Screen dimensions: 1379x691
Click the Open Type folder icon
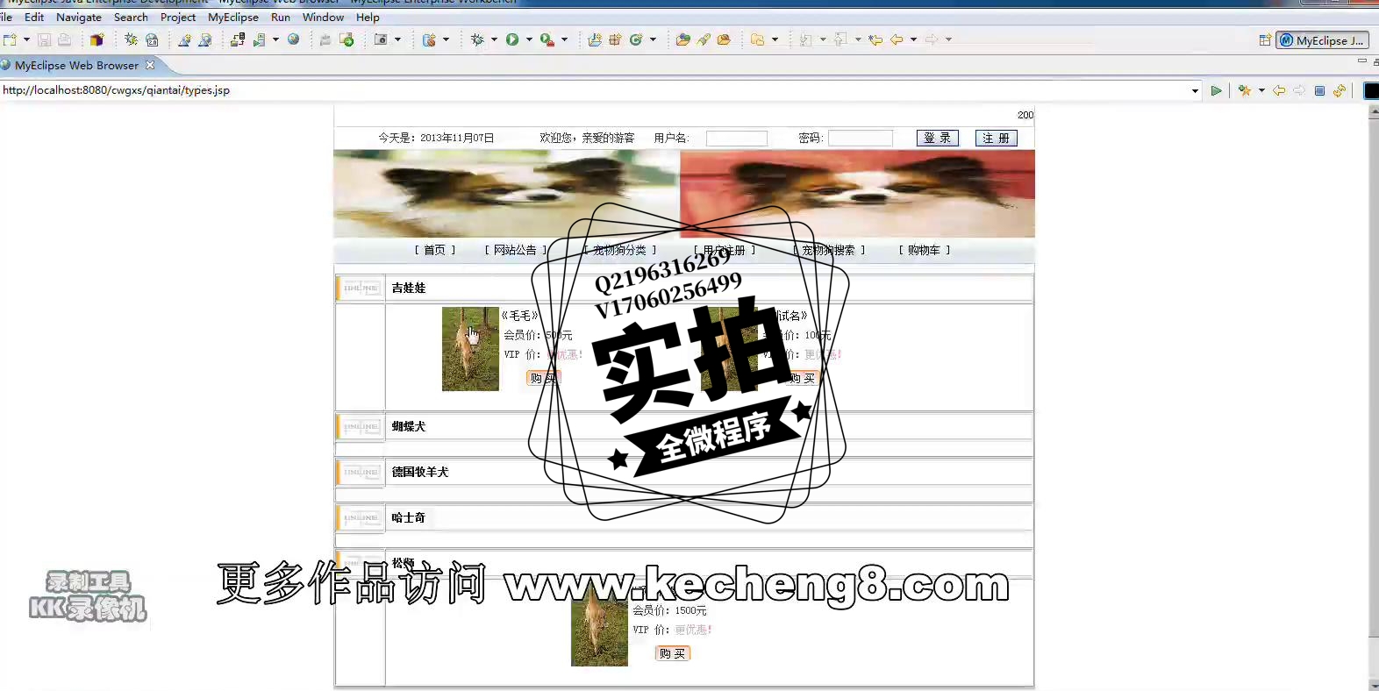pos(682,39)
